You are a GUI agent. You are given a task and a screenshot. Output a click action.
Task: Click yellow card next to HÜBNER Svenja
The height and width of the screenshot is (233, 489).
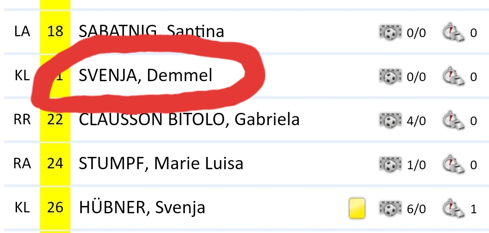click(357, 208)
